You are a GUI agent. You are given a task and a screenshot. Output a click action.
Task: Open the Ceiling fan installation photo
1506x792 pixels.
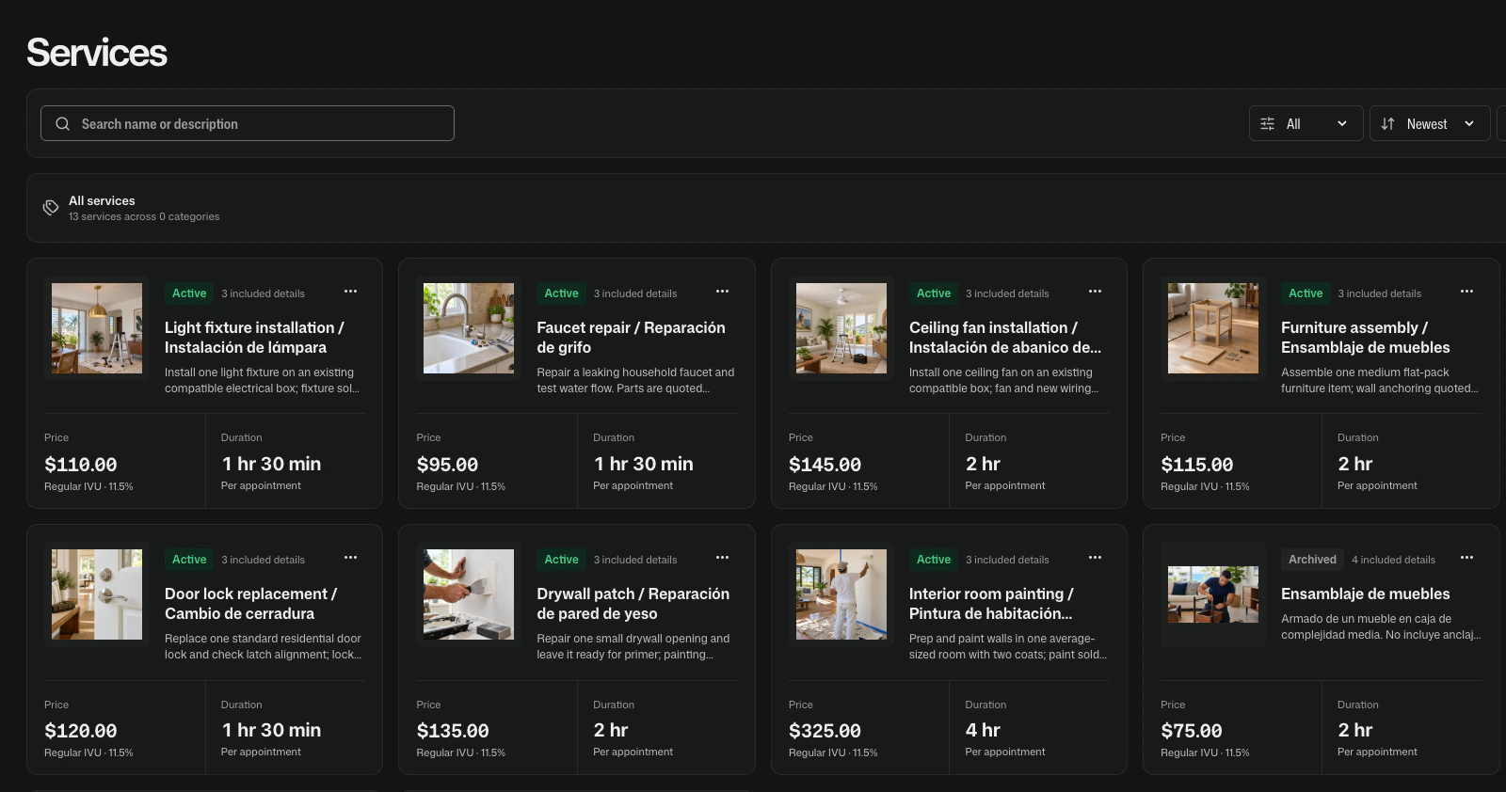841,328
